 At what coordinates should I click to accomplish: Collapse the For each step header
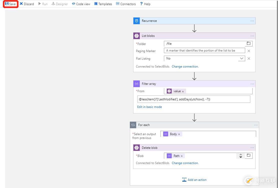coord(194,125)
